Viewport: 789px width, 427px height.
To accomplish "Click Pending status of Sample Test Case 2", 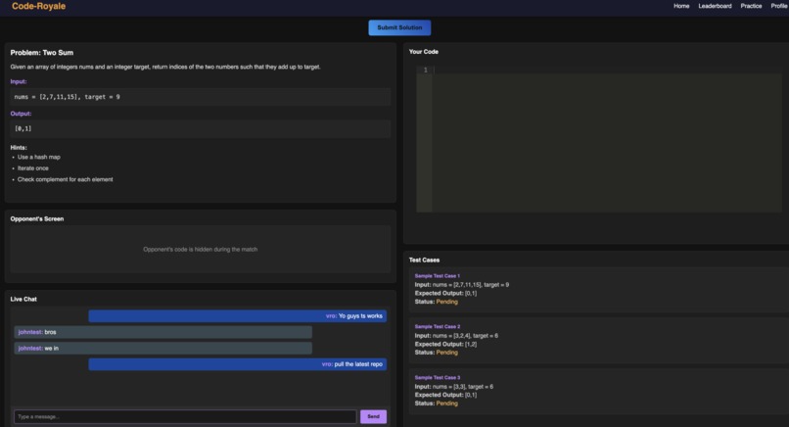I will click(446, 353).
